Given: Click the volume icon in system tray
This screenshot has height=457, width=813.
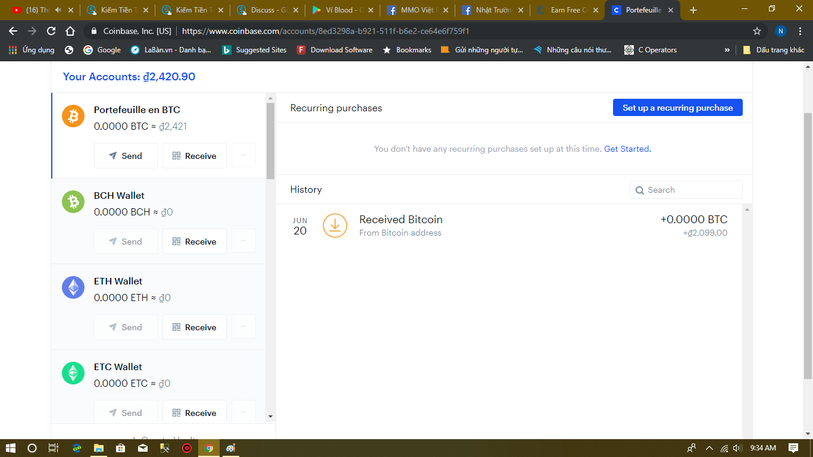Looking at the screenshot, I should click(737, 448).
